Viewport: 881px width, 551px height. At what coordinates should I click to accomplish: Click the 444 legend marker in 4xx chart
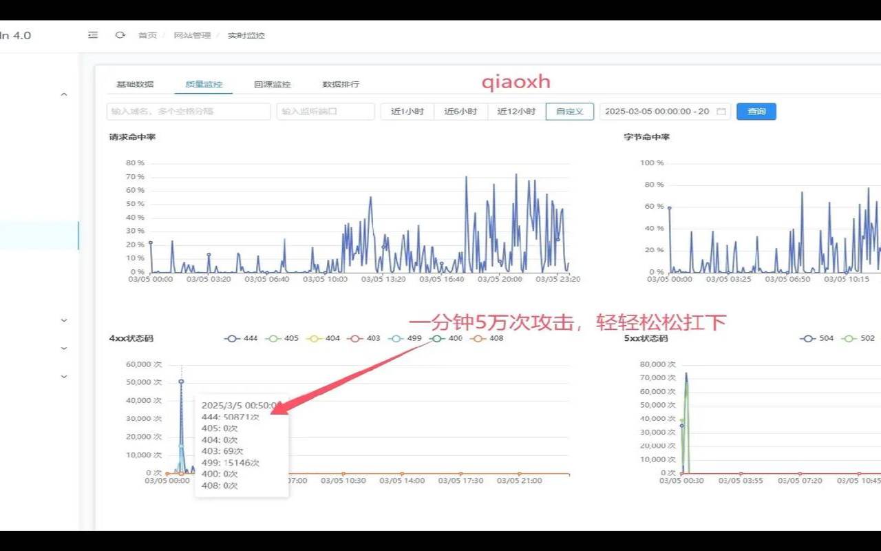232,338
